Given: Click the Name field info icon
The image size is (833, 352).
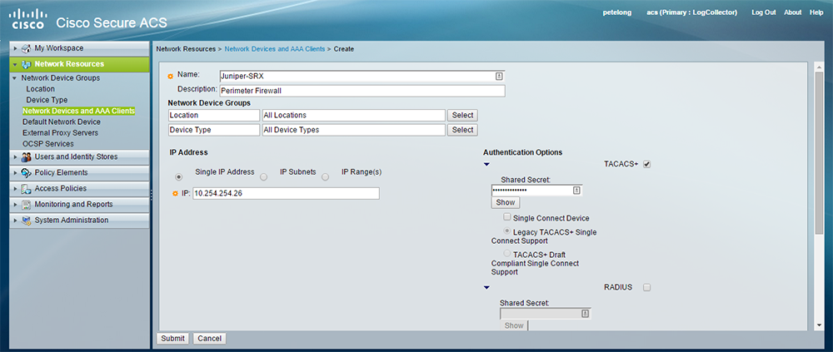Looking at the screenshot, I should click(499, 76).
